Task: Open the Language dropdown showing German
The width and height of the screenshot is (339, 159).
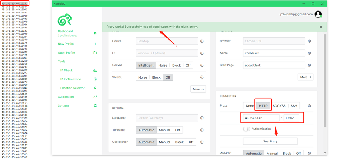Action: coord(167,118)
